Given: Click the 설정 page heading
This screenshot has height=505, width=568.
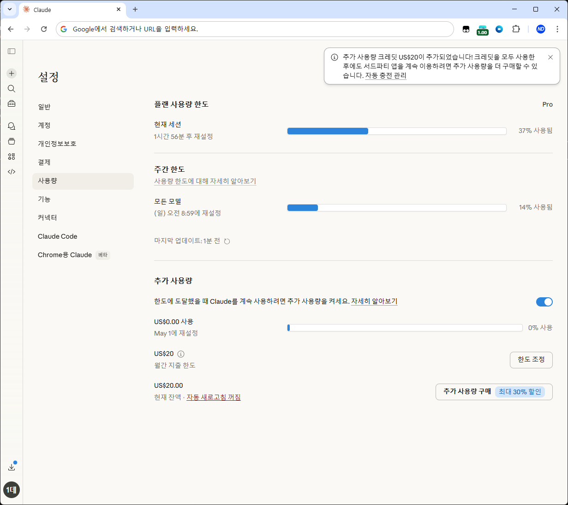Looking at the screenshot, I should click(48, 77).
